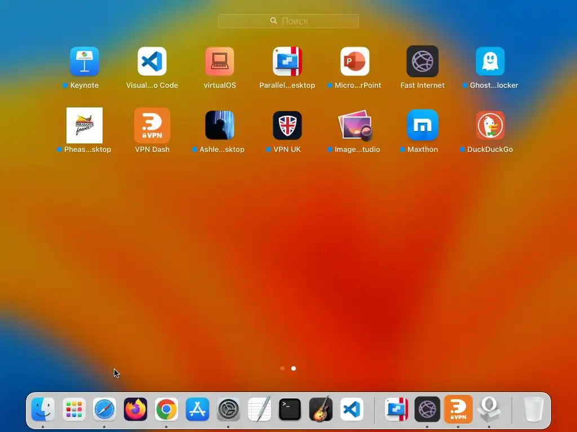This screenshot has width=577, height=432.
Task: Open Google Chrome from the Dock
Action: click(x=166, y=409)
